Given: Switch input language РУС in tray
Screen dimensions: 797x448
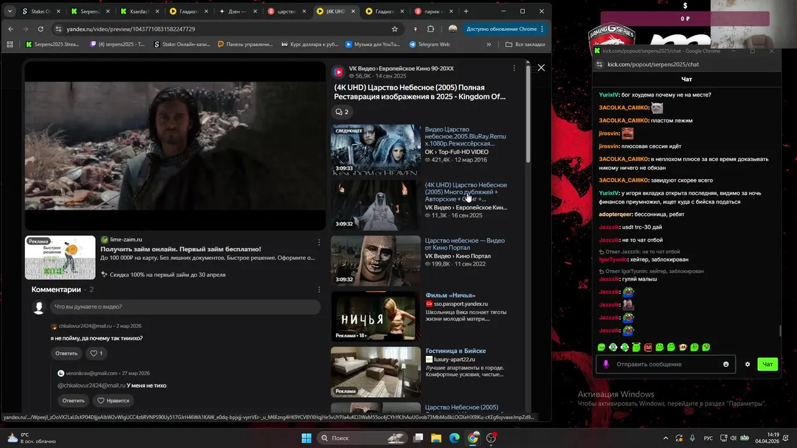Looking at the screenshot, I should pyautogui.click(x=709, y=438).
